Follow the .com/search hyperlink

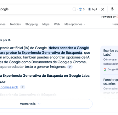tap(9, 87)
